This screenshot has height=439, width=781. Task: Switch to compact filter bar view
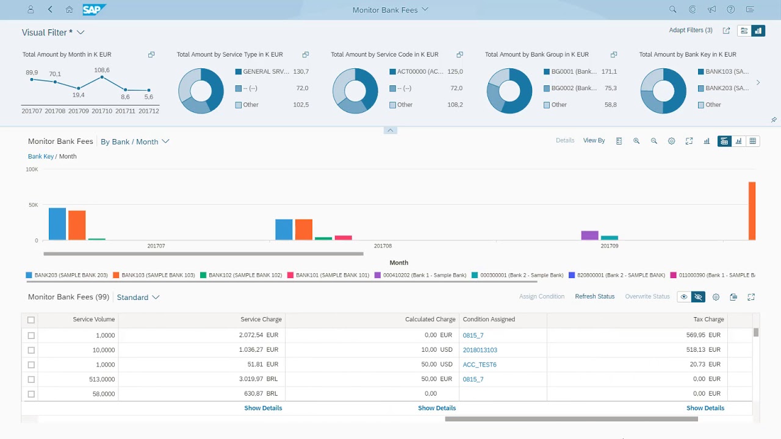tap(744, 30)
